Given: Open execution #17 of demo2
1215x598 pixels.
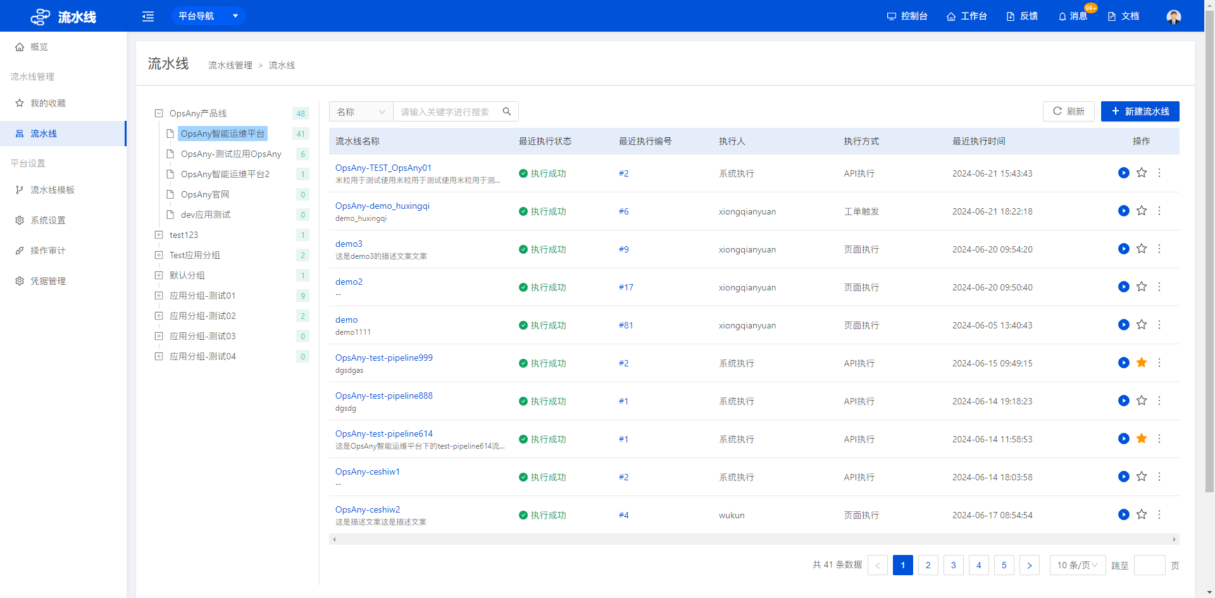Looking at the screenshot, I should click(626, 287).
